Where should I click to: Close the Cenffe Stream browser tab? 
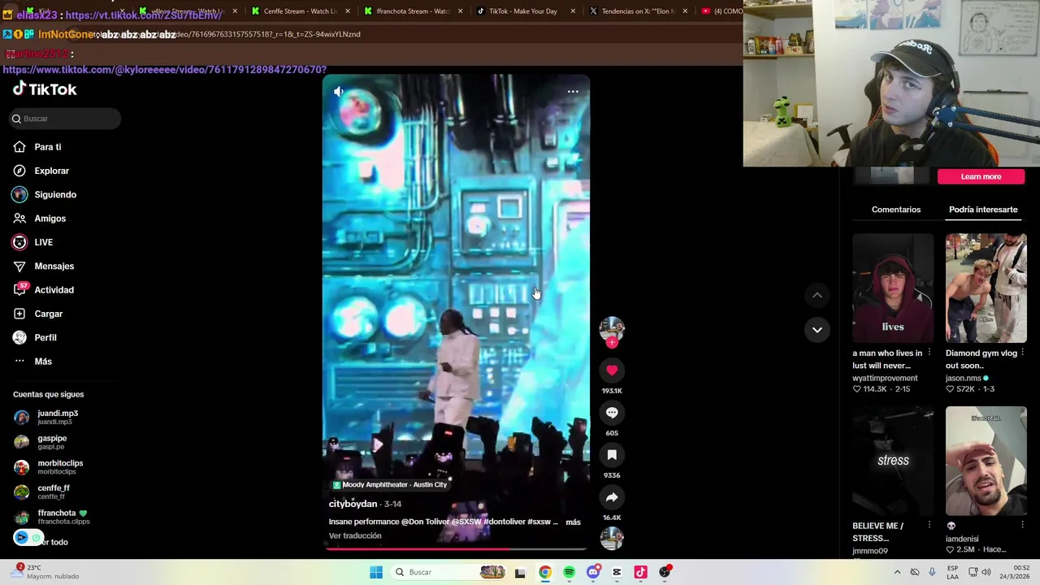click(348, 11)
